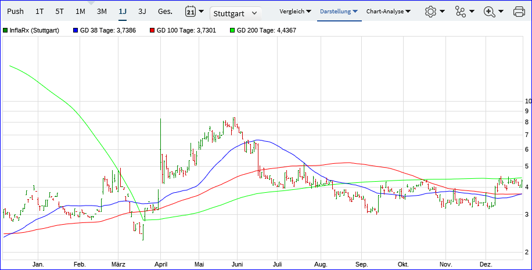The height and width of the screenshot is (270, 532).
Task: Open the Darstellung dropdown menu
Action: coord(338,11)
